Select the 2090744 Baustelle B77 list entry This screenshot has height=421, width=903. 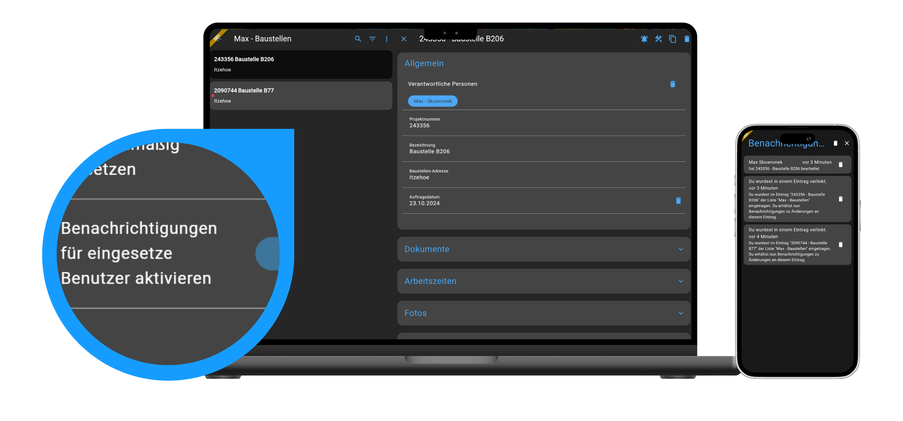(301, 96)
